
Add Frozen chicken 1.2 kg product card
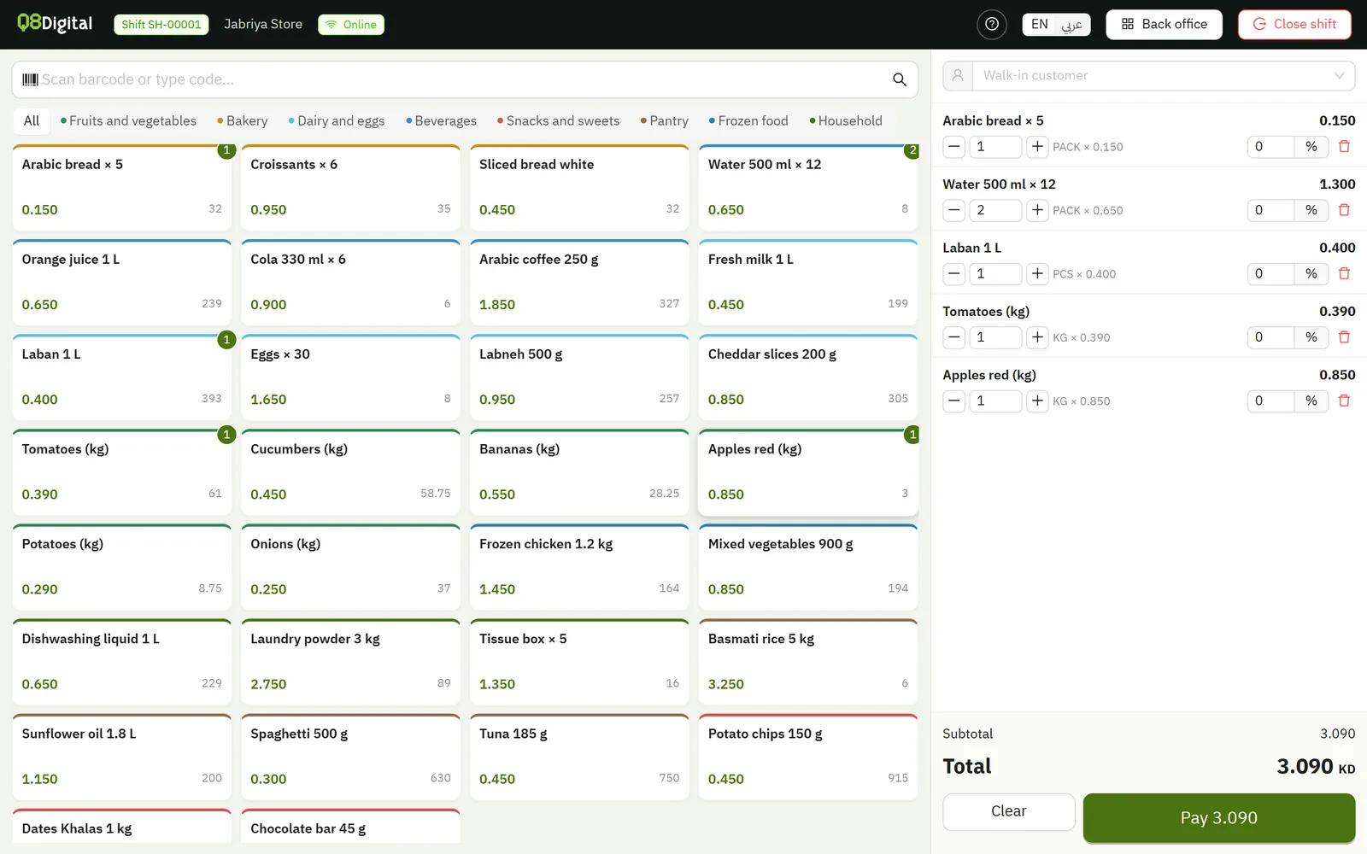point(579,567)
